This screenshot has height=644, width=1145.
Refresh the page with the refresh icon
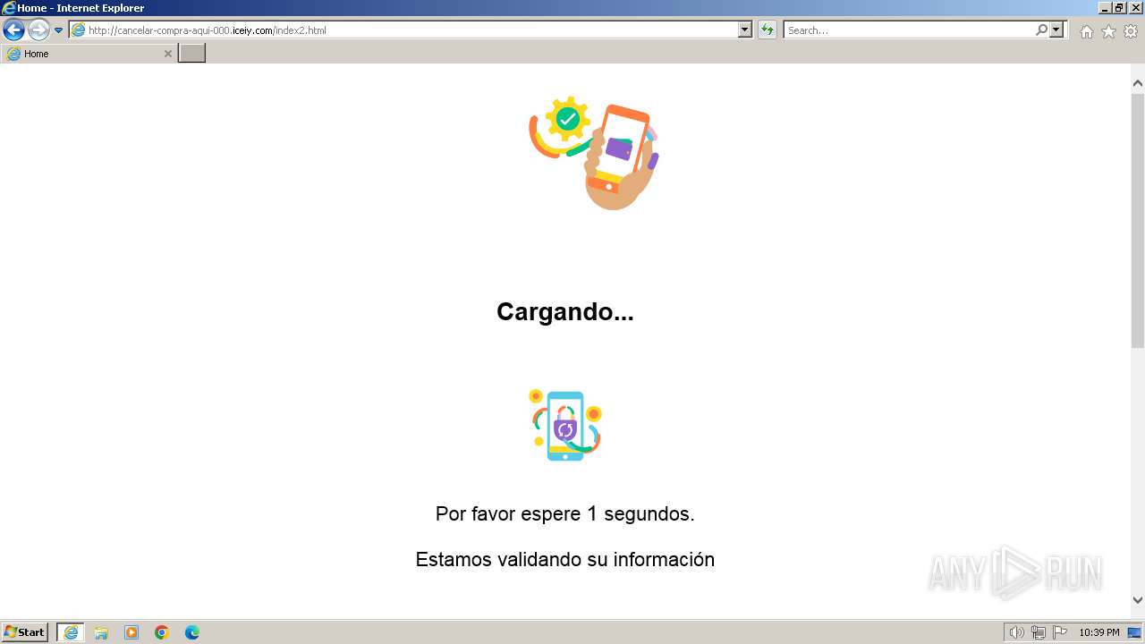(768, 30)
